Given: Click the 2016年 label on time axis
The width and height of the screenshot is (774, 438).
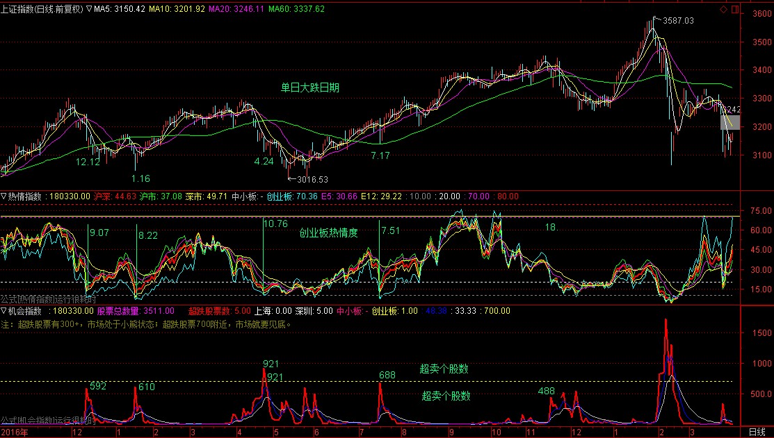Looking at the screenshot, I should click(x=15, y=432).
